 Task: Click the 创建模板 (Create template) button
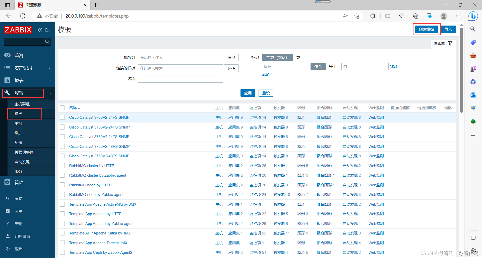coord(427,29)
